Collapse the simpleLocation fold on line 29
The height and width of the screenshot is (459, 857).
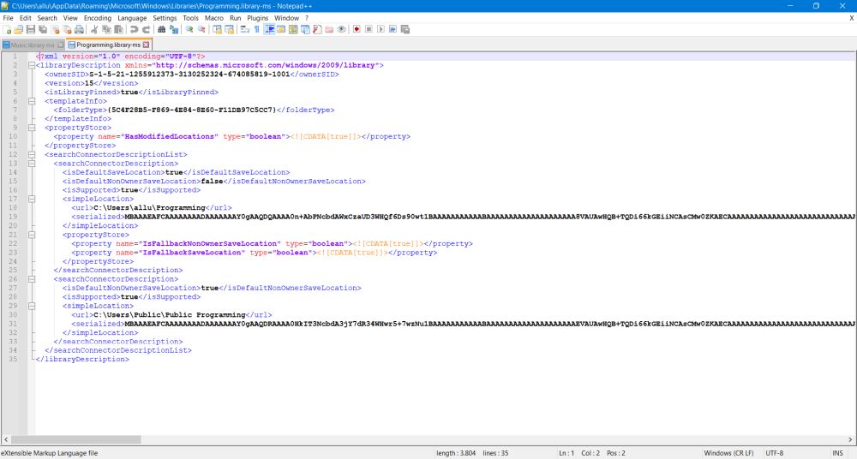[32, 306]
